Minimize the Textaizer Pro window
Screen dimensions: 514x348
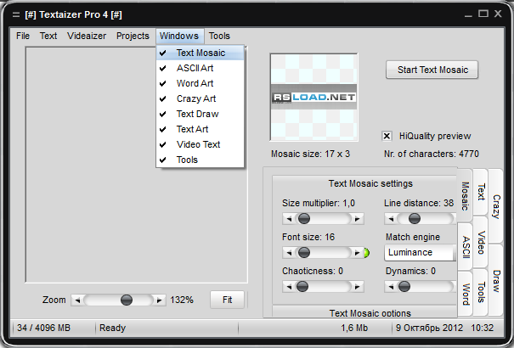point(468,14)
